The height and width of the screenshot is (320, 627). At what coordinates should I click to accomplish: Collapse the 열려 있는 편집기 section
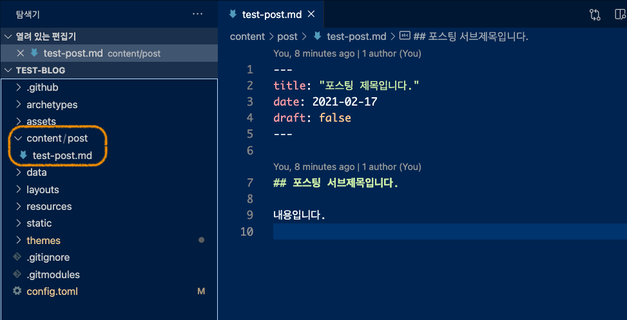[x=8, y=37]
